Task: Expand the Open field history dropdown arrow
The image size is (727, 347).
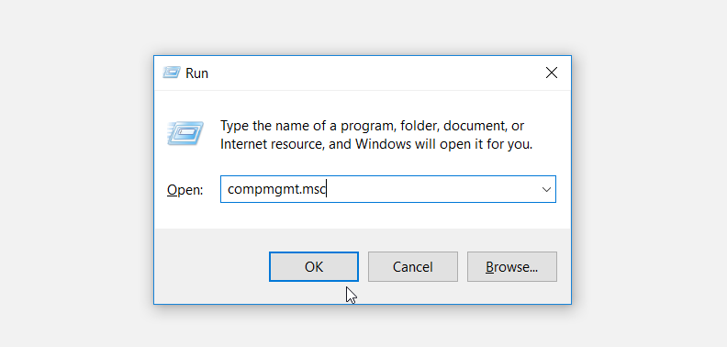Action: click(546, 189)
